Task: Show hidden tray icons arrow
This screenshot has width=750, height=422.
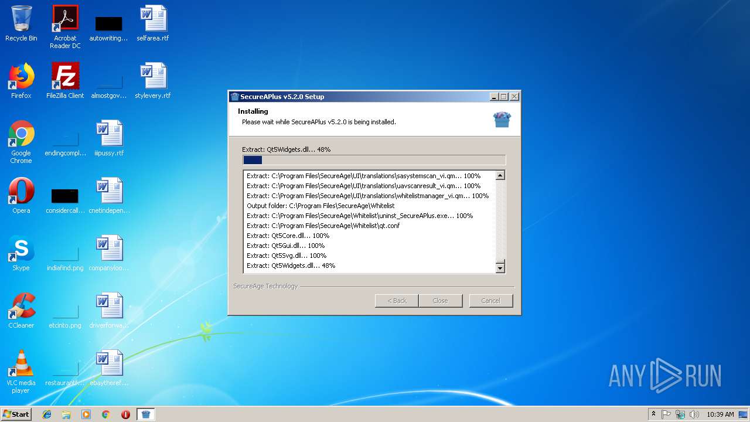Action: pyautogui.click(x=653, y=414)
